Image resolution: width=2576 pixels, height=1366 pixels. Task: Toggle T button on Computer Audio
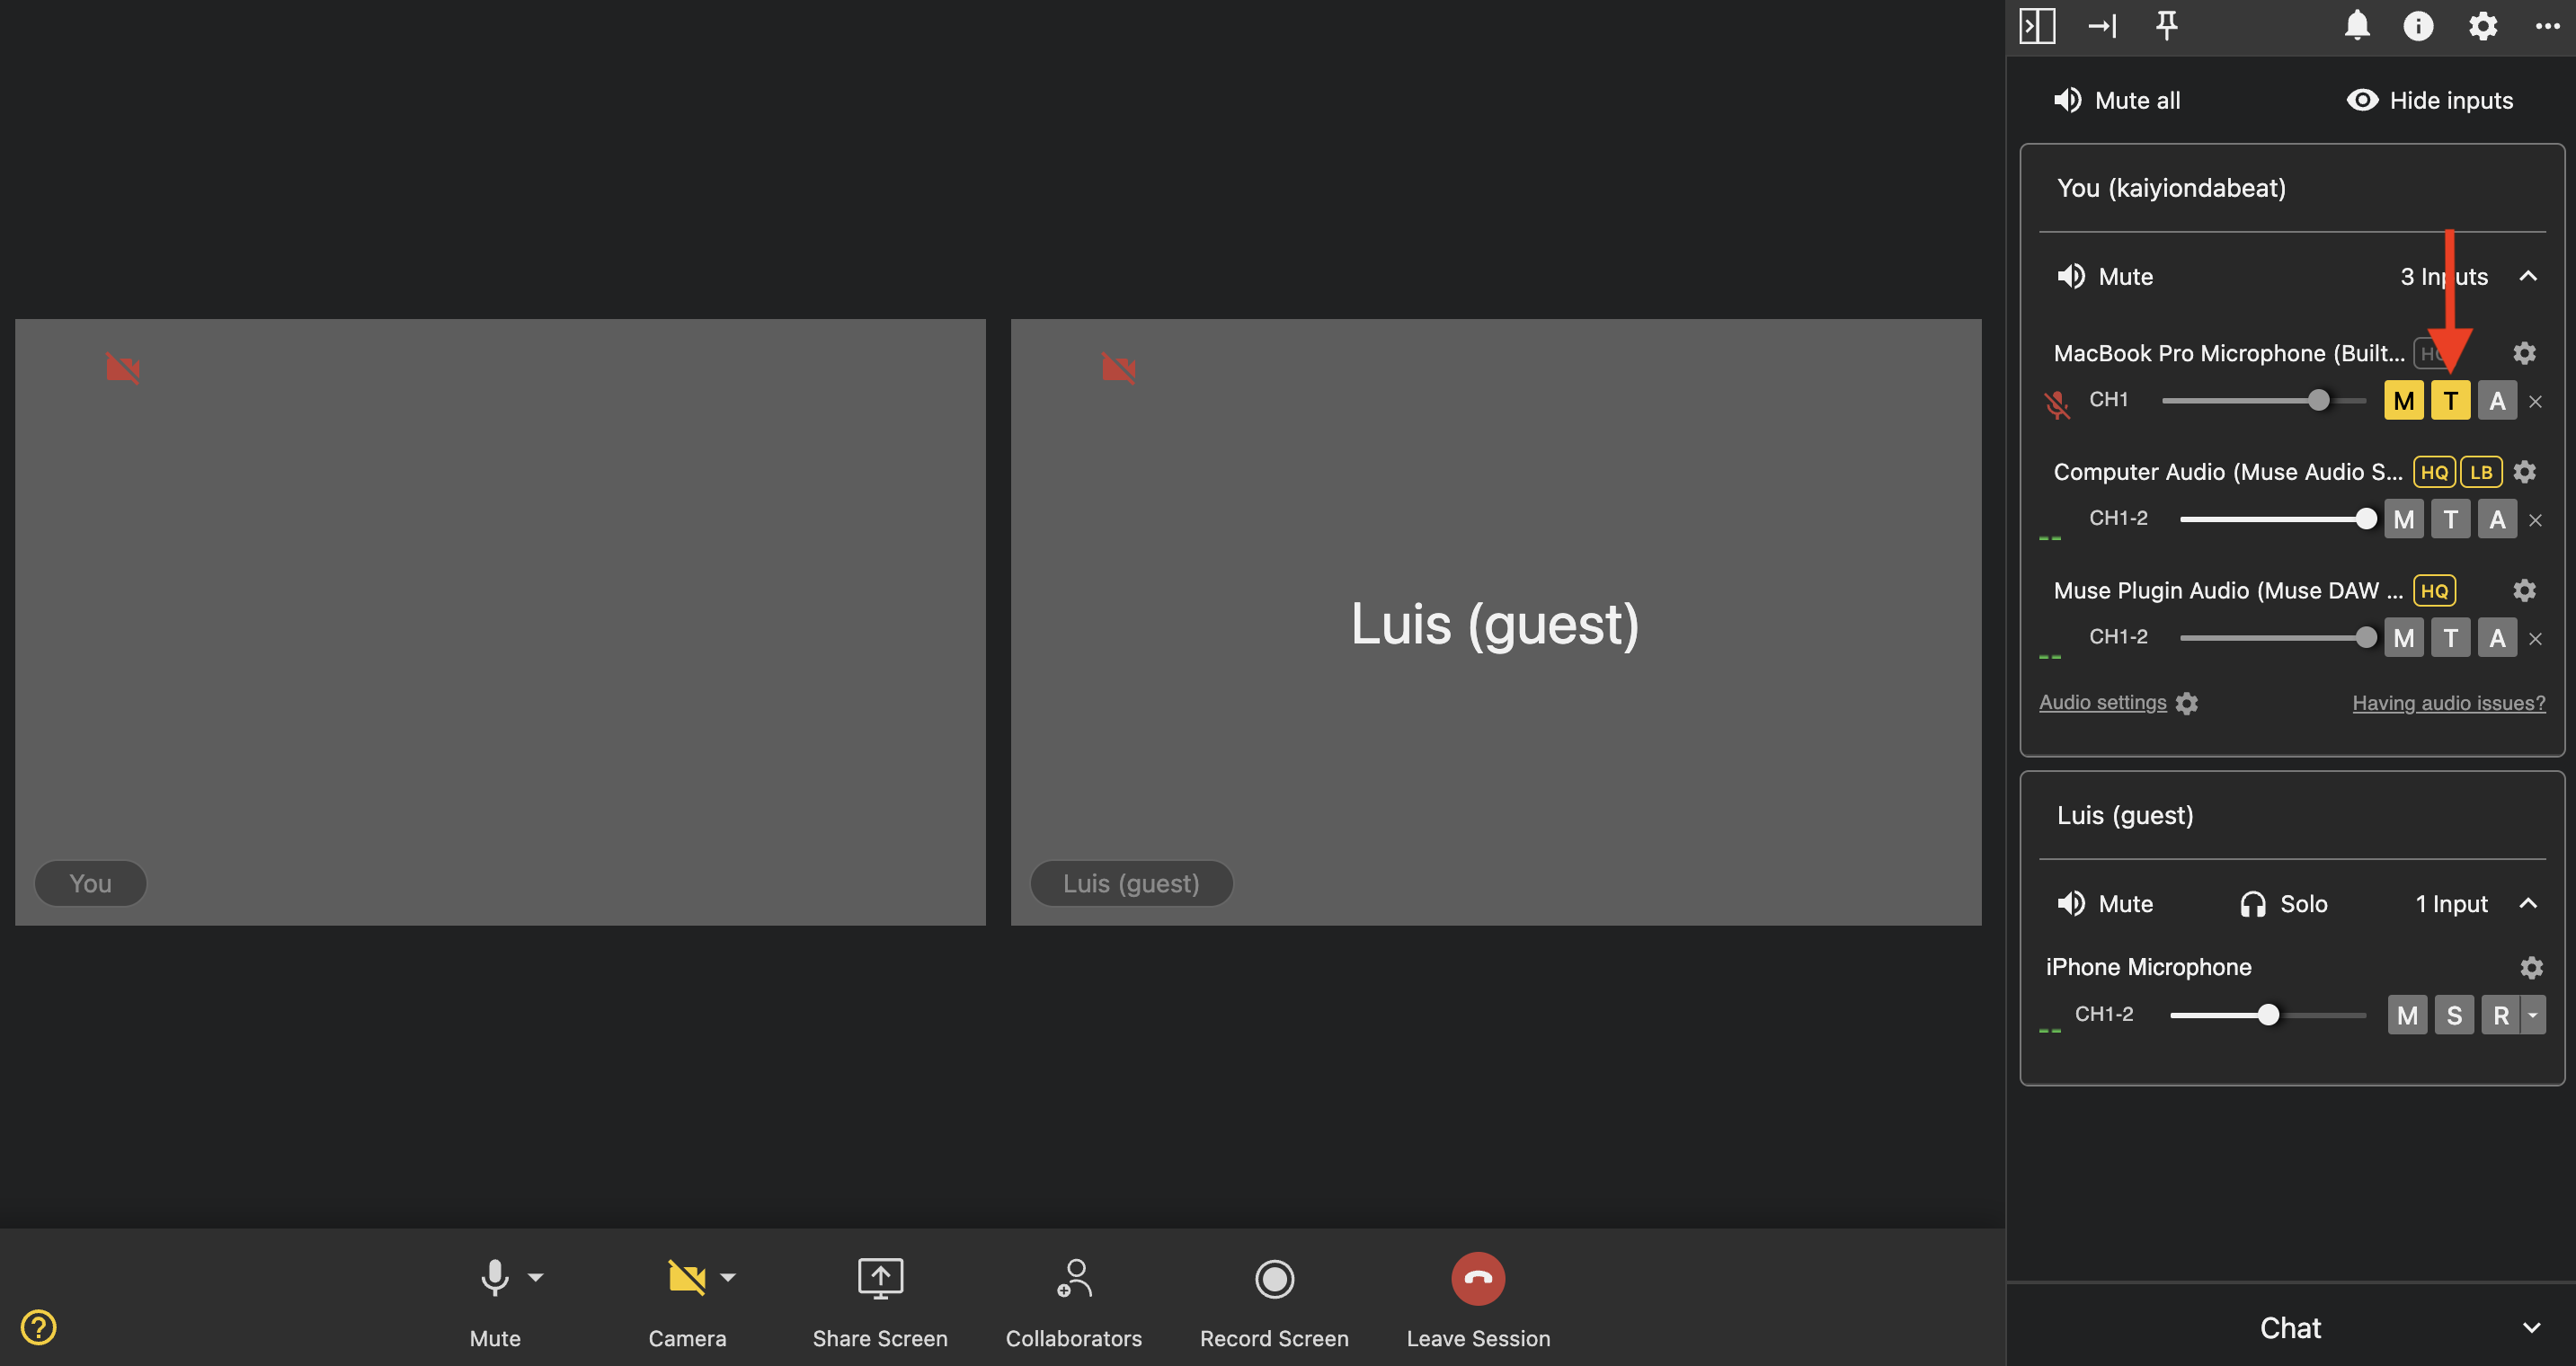point(2450,519)
